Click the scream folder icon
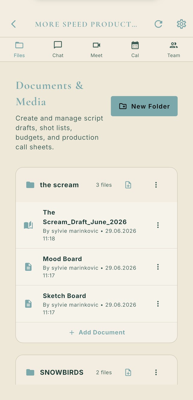This screenshot has height=400, width=193. (x=30, y=185)
